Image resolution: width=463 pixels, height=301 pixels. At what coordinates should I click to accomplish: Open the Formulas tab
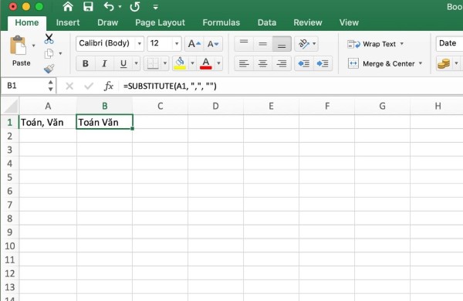click(x=221, y=22)
